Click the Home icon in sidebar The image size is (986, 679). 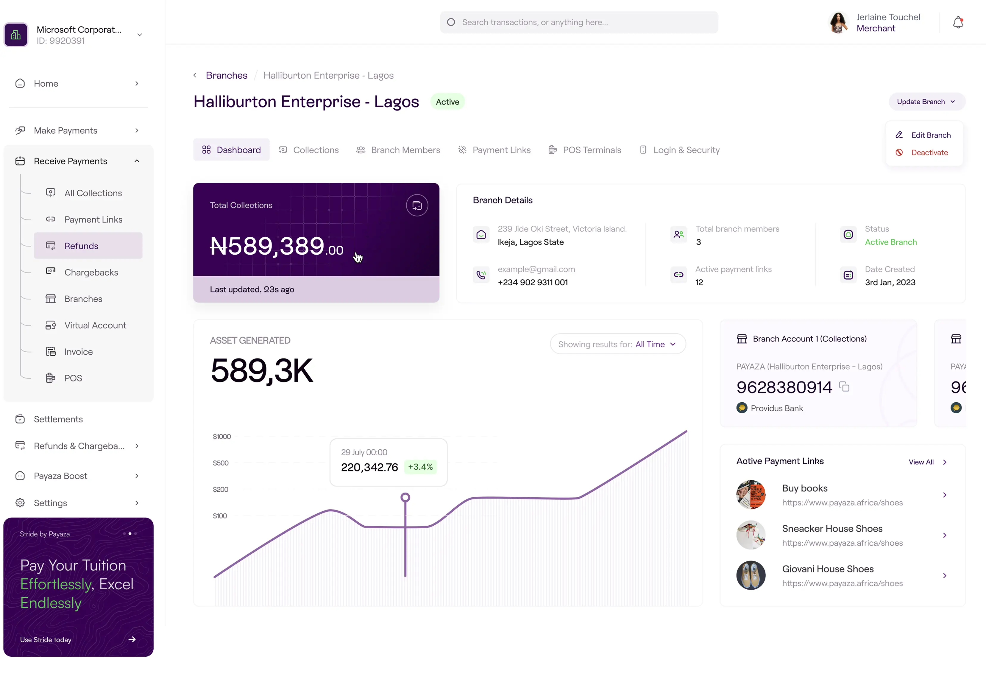pyautogui.click(x=20, y=83)
